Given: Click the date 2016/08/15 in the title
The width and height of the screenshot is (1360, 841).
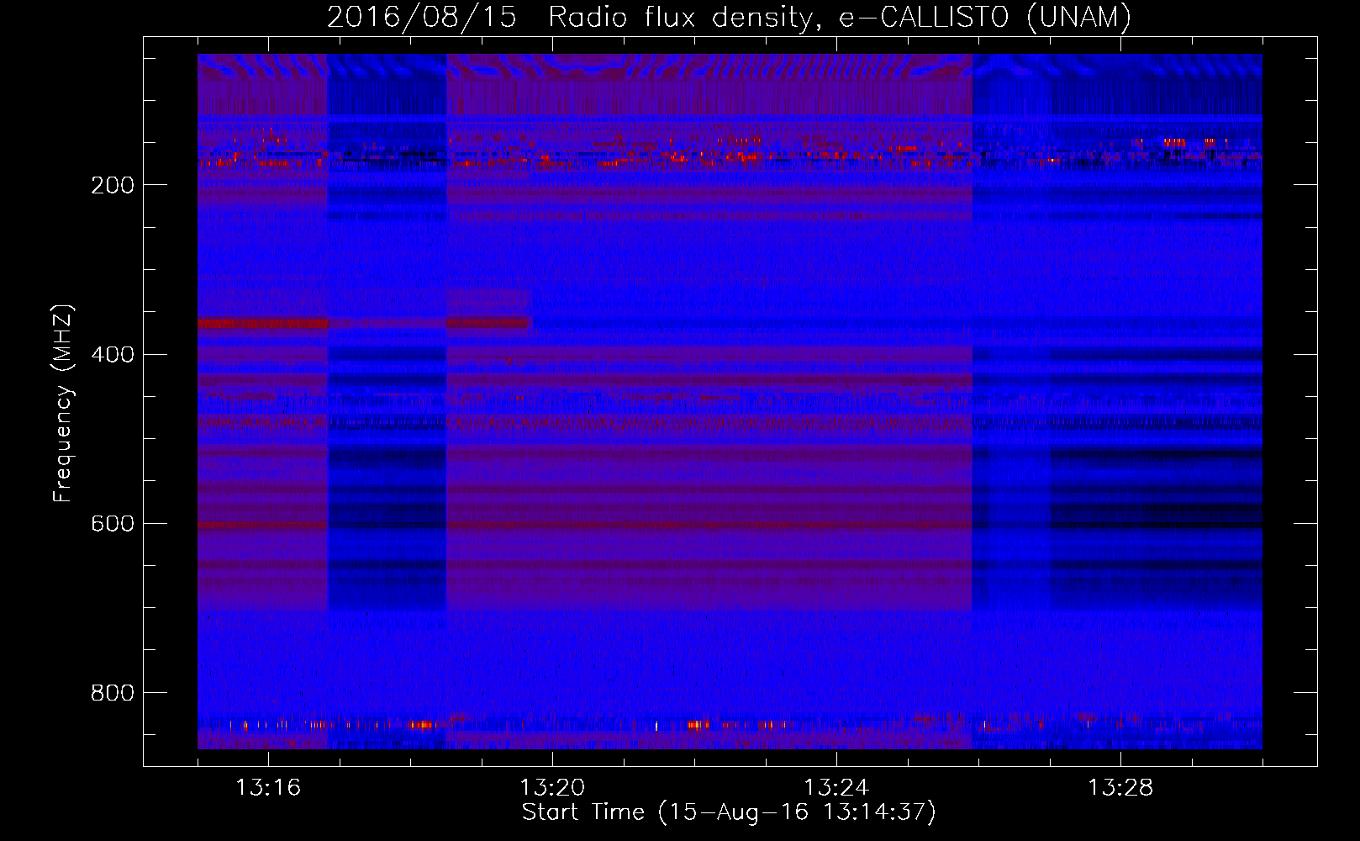Looking at the screenshot, I should 421,17.
